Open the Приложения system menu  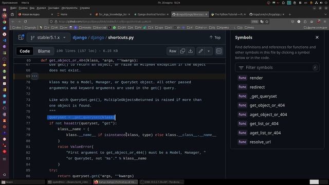[10, 3]
